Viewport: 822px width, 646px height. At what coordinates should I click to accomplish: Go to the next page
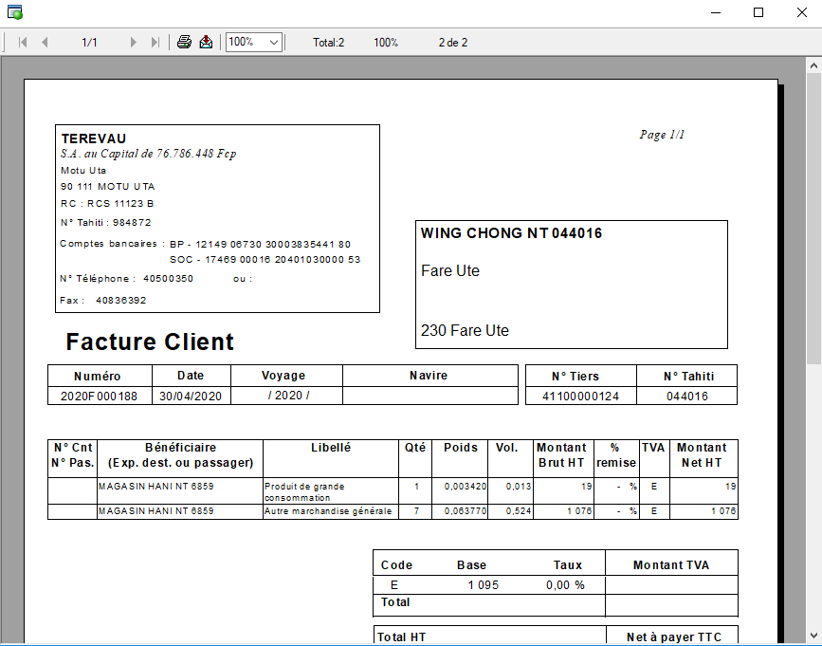(x=133, y=43)
